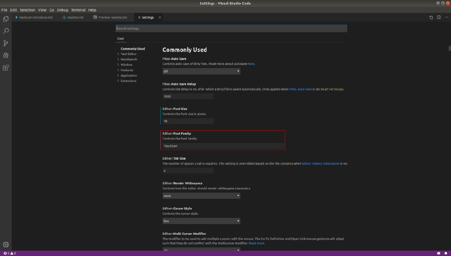Close the Settings tab
This screenshot has height=256, width=451.
point(160,17)
